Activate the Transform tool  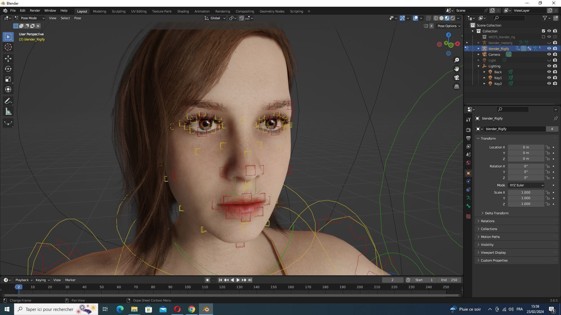pyautogui.click(x=8, y=89)
